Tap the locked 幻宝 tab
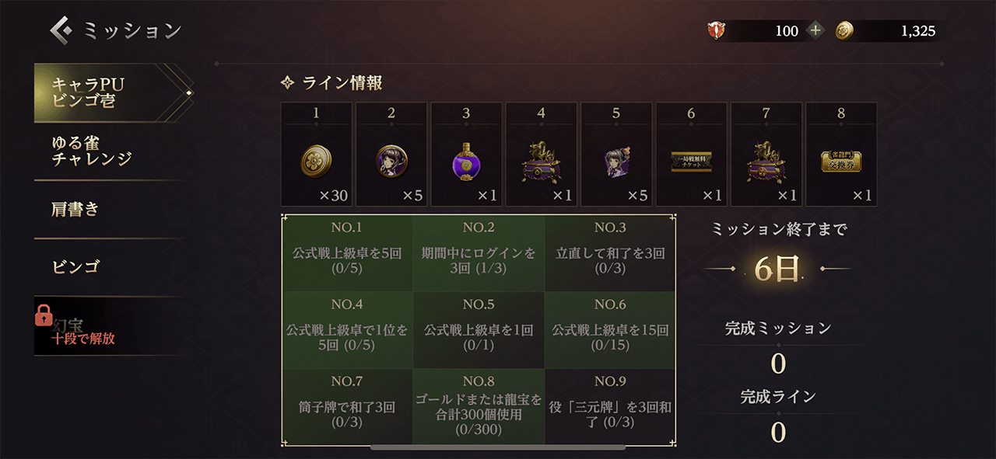996x459 pixels. pos(110,326)
